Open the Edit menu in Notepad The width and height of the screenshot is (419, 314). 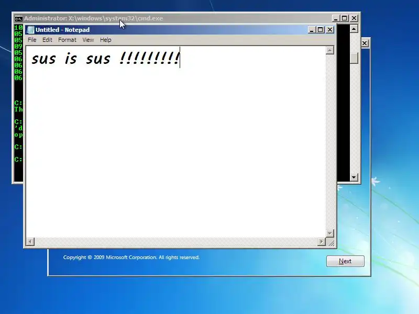click(47, 40)
